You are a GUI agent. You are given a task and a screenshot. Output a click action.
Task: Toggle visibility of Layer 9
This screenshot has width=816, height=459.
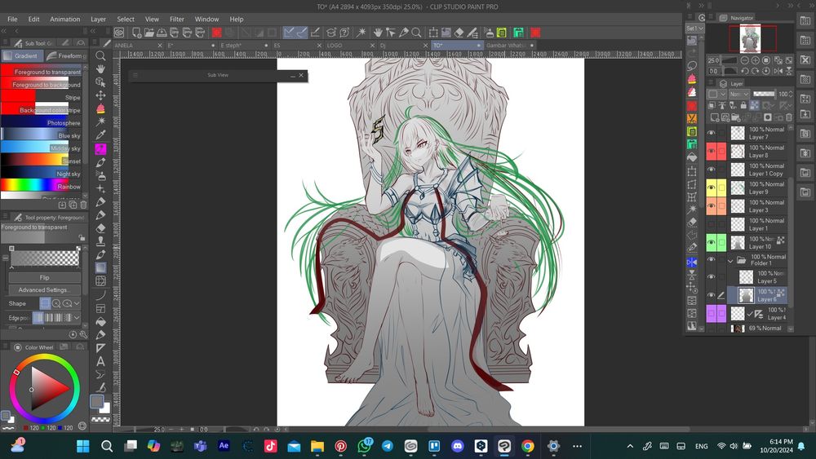pyautogui.click(x=711, y=188)
